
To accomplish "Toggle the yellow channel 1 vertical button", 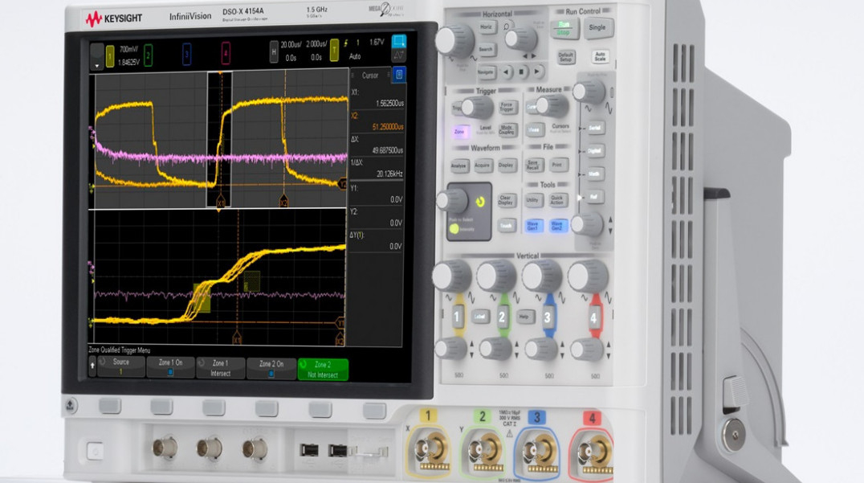I will click(x=457, y=317).
